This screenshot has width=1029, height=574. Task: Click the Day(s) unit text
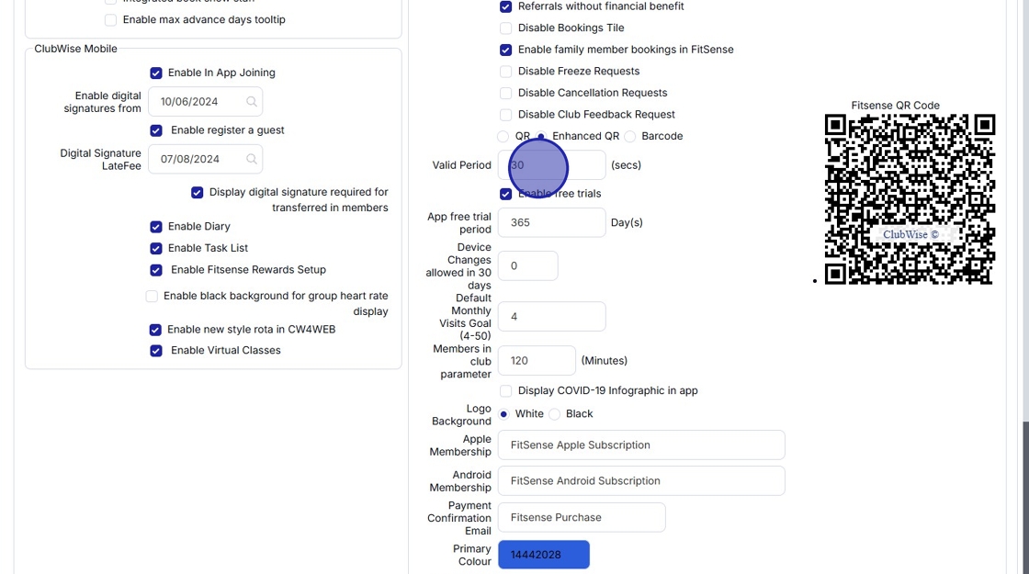627,222
